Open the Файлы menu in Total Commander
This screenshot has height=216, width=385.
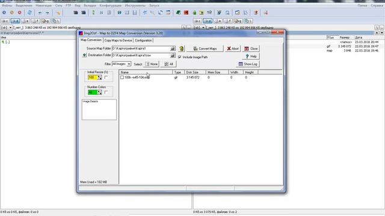pos(7,5)
